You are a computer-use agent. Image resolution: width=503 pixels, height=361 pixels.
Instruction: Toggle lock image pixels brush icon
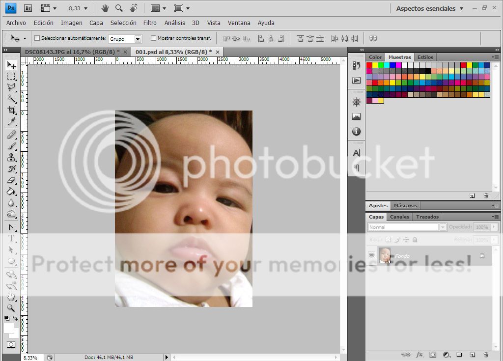pyautogui.click(x=397, y=240)
